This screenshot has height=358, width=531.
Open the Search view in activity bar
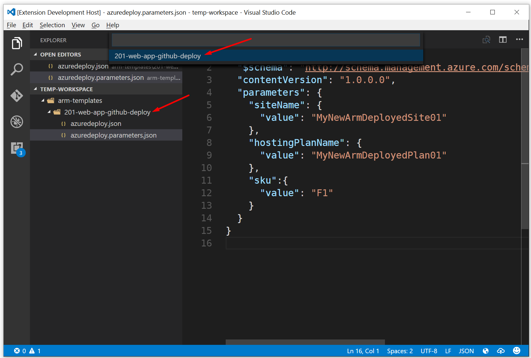[x=17, y=69]
